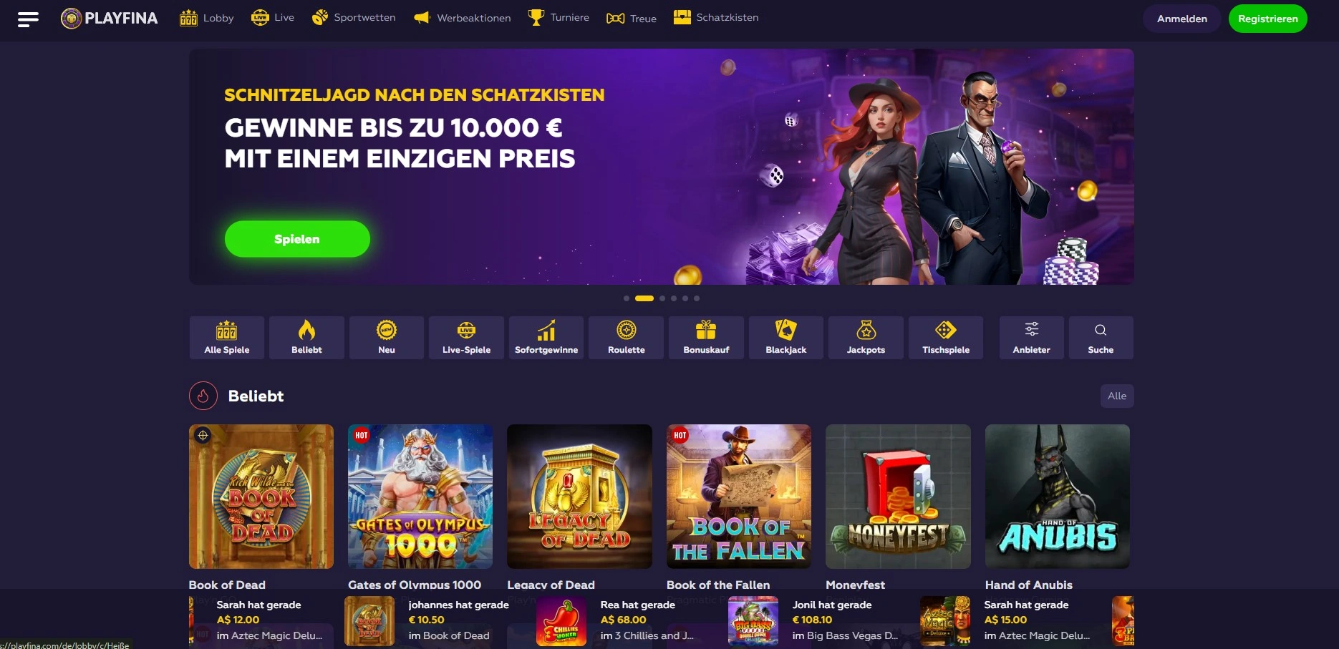
Task: Open the Jackpots category
Action: pyautogui.click(x=866, y=338)
